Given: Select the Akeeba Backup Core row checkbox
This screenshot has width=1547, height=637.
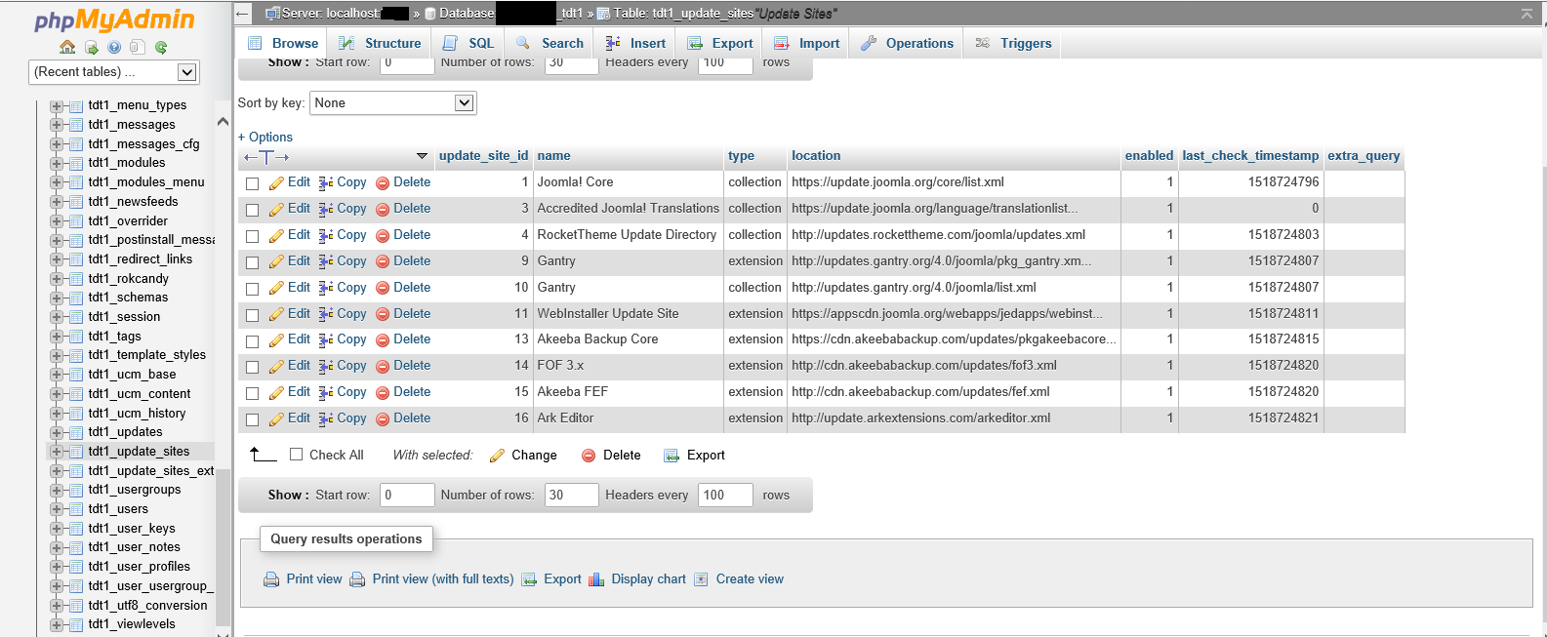Looking at the screenshot, I should (x=252, y=341).
